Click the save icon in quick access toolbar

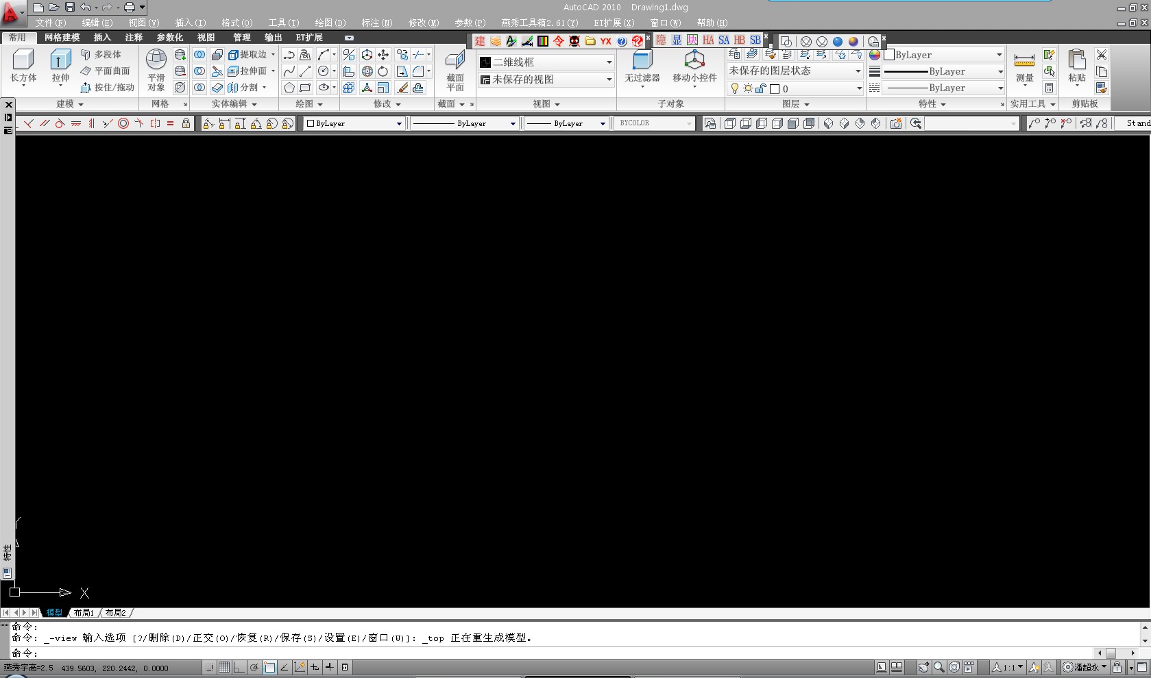point(69,8)
